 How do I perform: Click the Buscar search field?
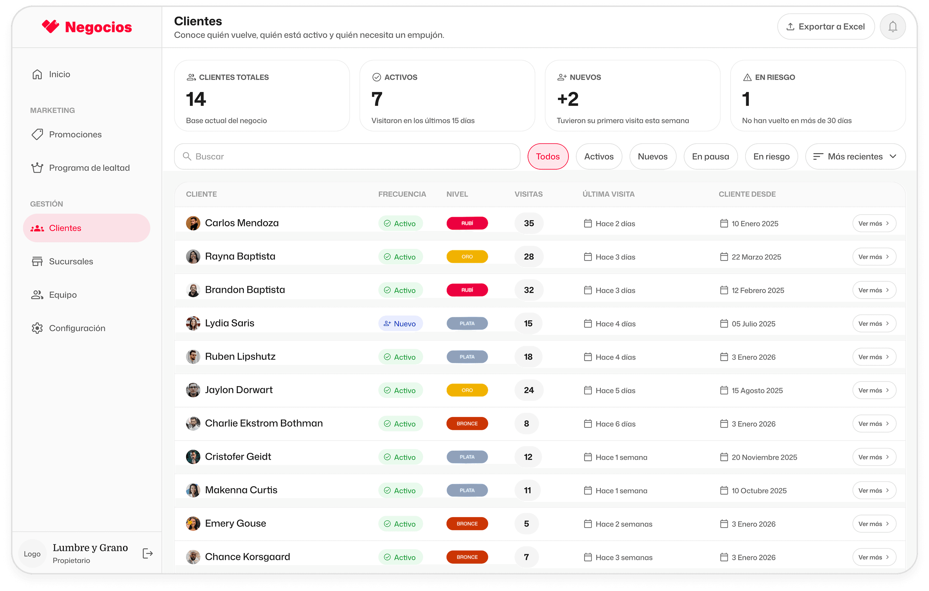pyautogui.click(x=347, y=156)
